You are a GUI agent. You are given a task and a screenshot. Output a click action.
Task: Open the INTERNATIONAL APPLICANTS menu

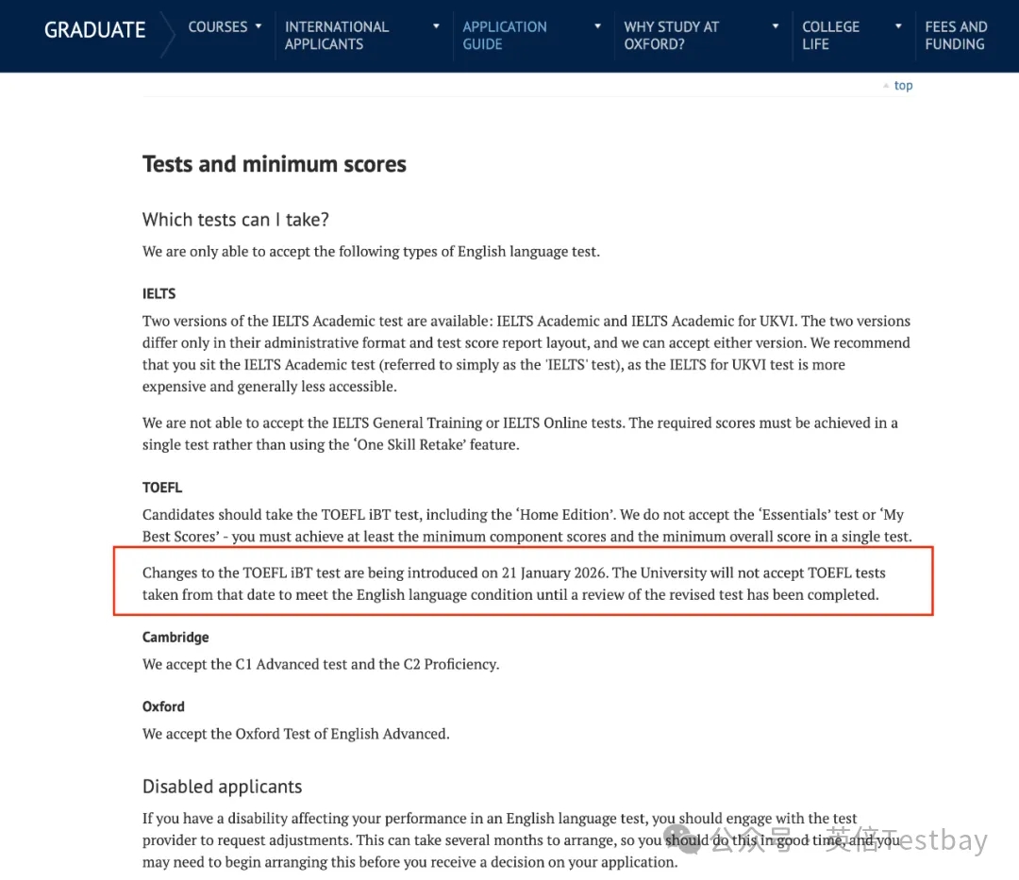(x=337, y=35)
